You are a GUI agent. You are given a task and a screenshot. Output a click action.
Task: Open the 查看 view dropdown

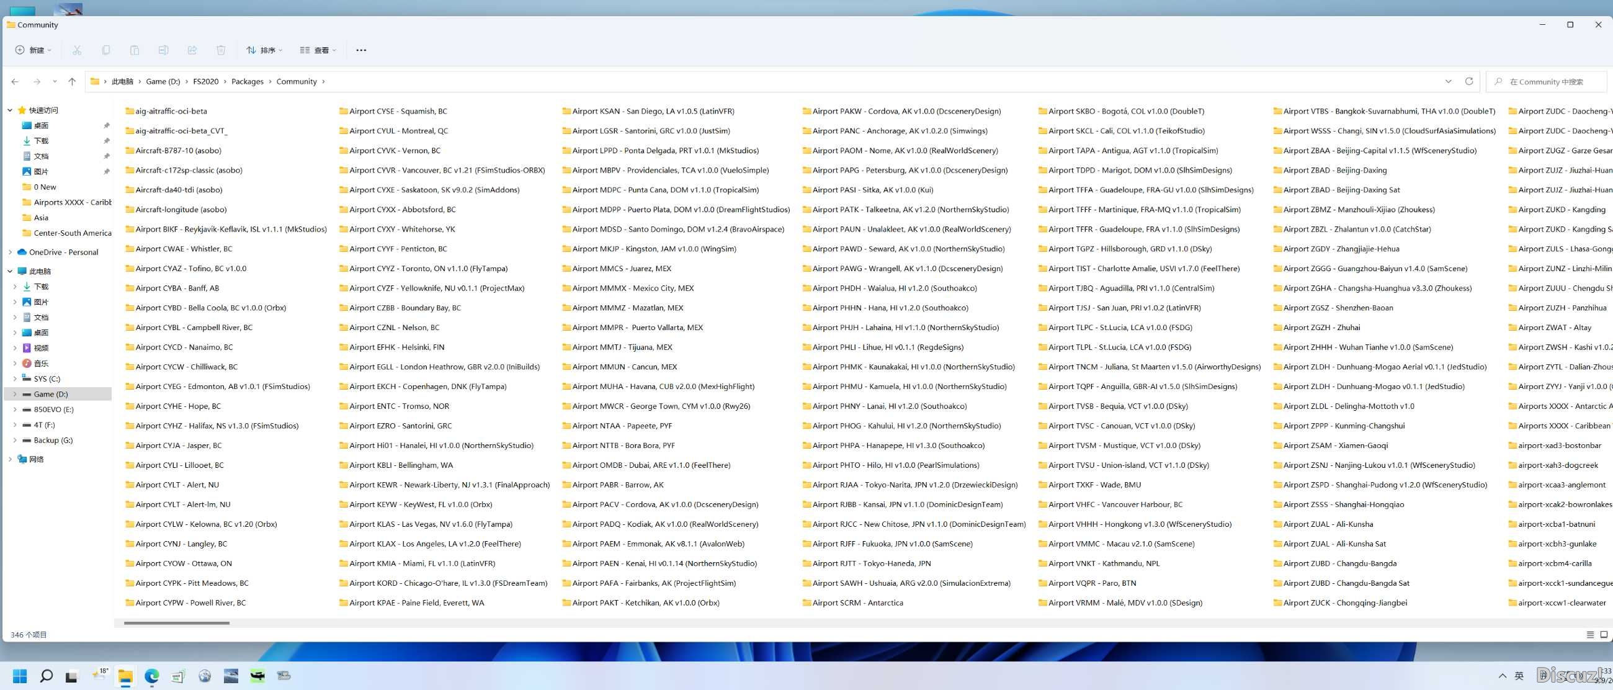(318, 50)
